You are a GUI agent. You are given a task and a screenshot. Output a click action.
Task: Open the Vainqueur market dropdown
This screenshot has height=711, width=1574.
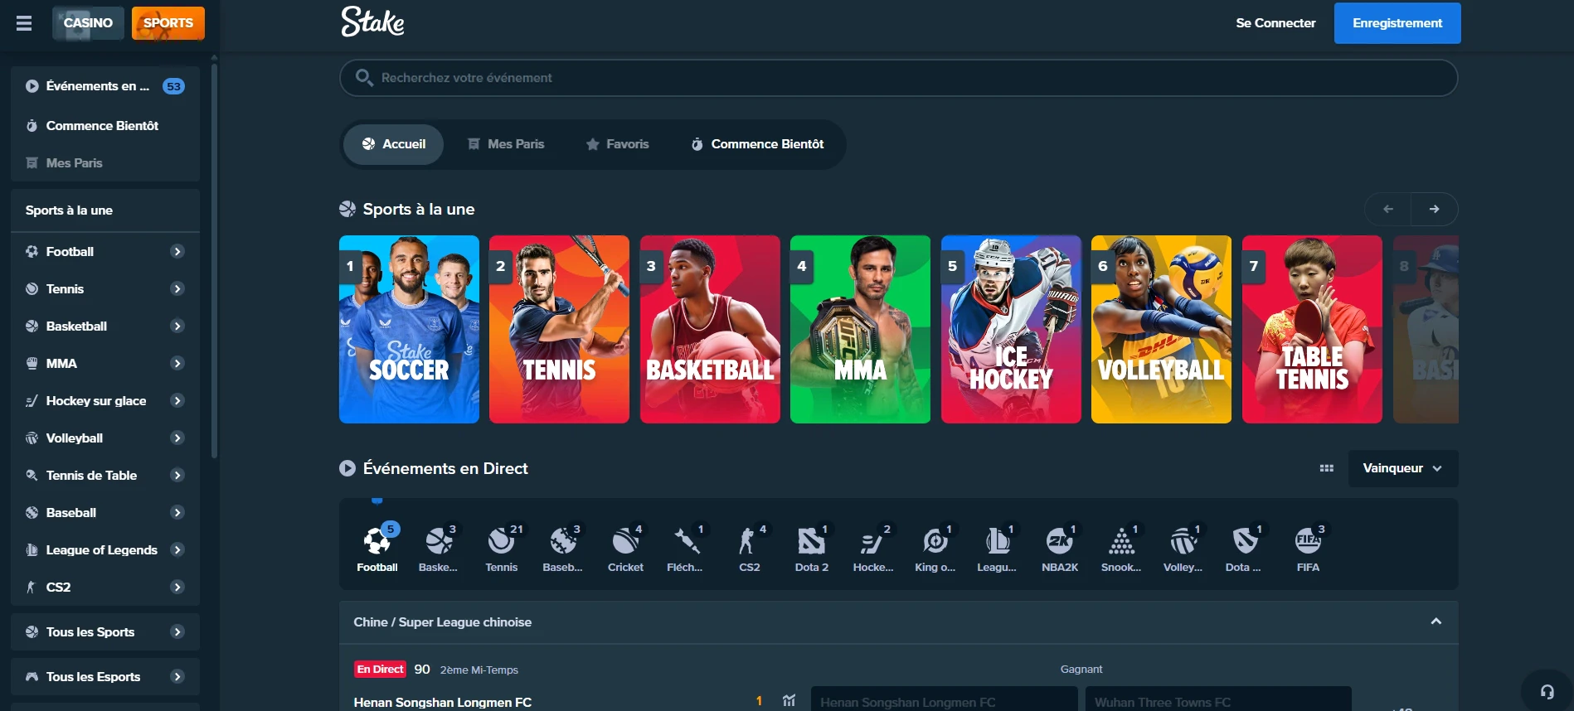(1403, 468)
